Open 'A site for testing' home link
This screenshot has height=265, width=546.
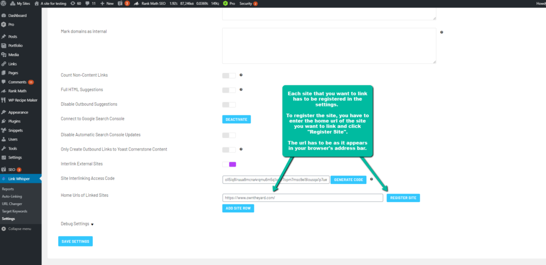[51, 4]
